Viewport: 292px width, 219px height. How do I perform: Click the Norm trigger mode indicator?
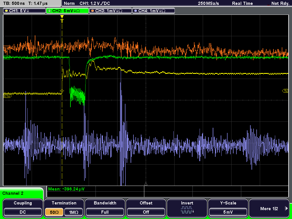[69, 3]
